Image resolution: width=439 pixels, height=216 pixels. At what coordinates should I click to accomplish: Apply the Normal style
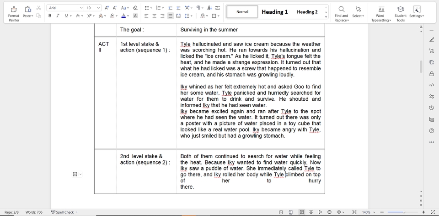(242, 12)
